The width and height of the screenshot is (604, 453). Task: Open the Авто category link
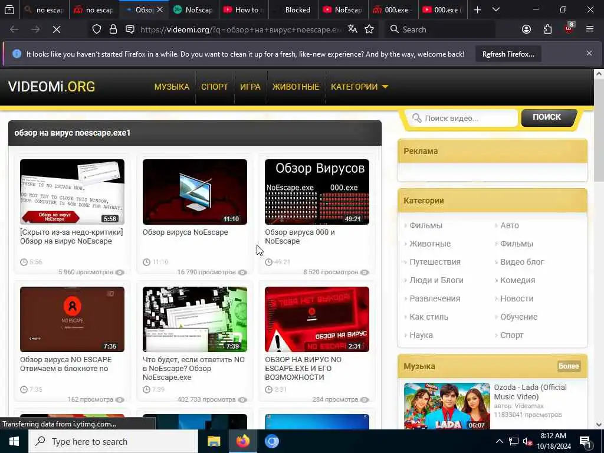coord(509,225)
